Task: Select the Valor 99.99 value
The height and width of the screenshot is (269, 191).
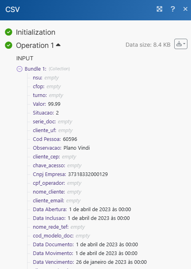Action: click(x=54, y=104)
